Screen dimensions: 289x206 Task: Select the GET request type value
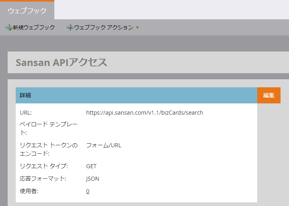(91, 166)
